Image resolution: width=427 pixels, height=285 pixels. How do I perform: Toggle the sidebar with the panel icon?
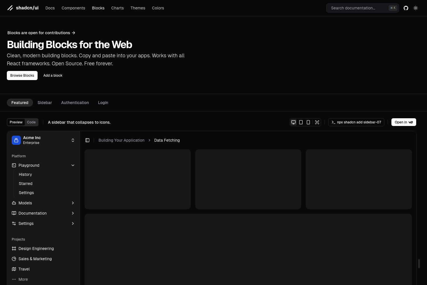87,140
